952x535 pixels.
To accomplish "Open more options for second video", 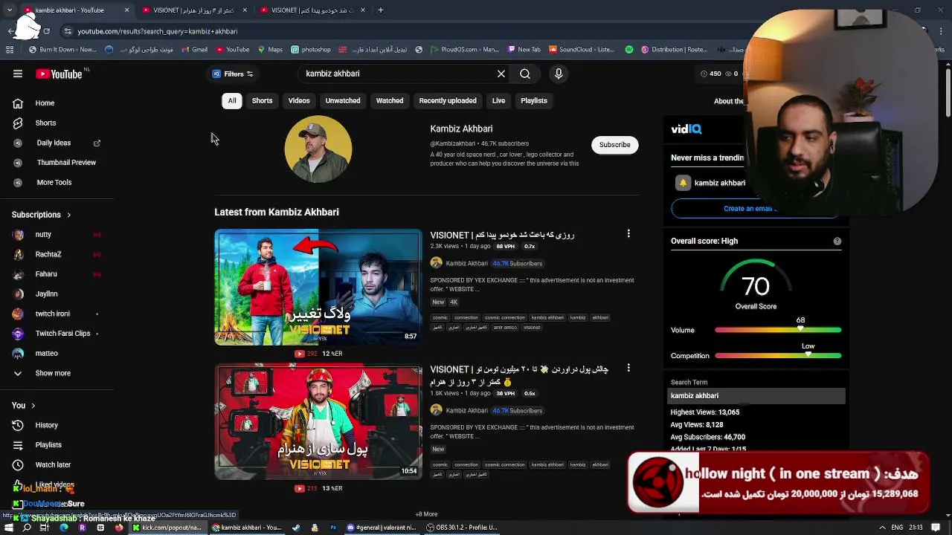I will pos(628,368).
